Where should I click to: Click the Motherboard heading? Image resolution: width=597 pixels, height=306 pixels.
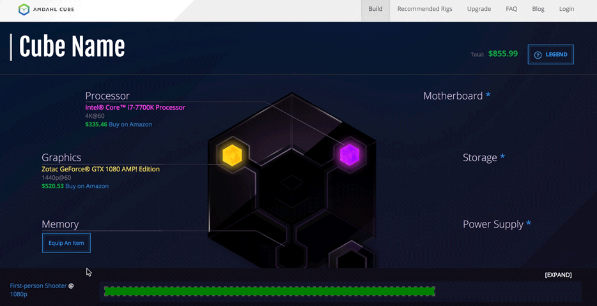tap(453, 96)
